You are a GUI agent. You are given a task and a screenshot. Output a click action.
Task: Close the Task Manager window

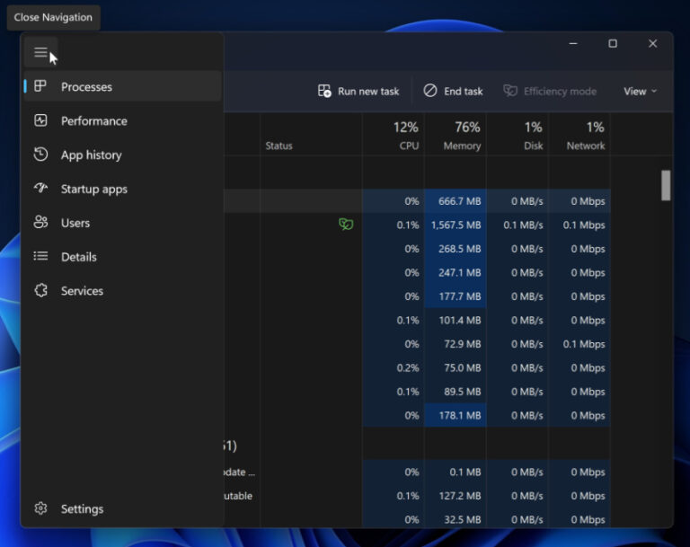652,44
